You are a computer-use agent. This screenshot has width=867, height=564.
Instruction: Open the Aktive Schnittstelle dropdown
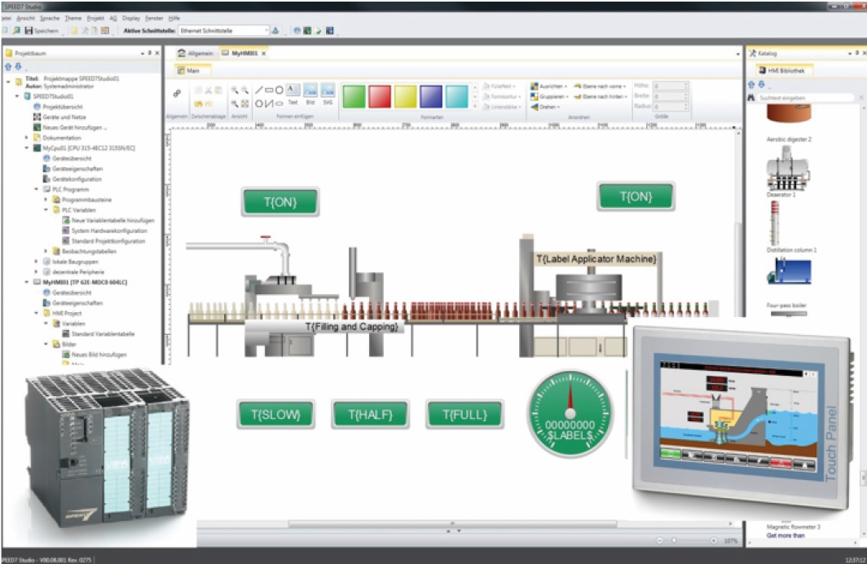[x=266, y=30]
